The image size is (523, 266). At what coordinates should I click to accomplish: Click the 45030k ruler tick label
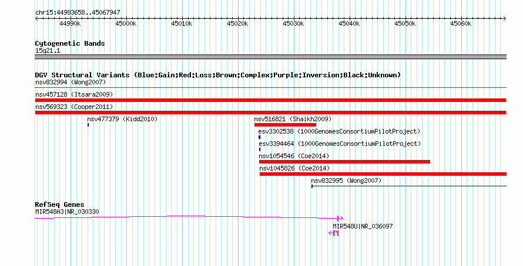(x=293, y=23)
